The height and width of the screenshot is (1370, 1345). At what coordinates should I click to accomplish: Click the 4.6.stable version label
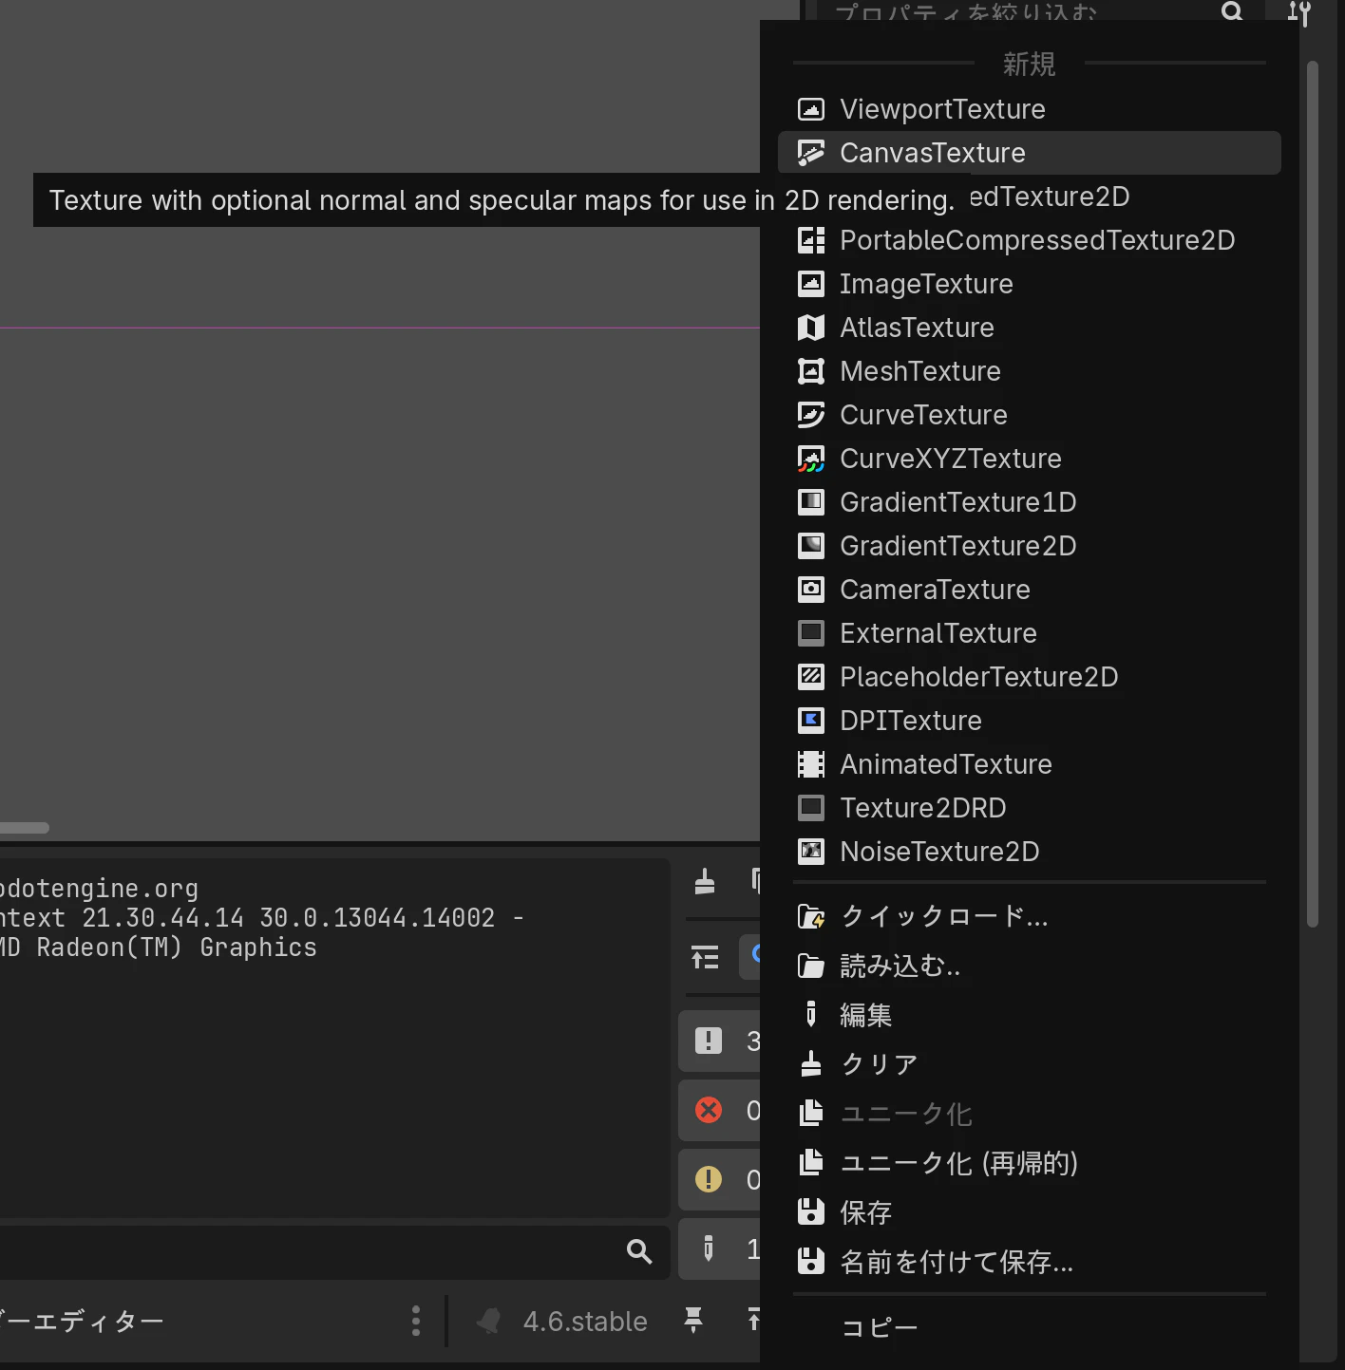coord(585,1322)
